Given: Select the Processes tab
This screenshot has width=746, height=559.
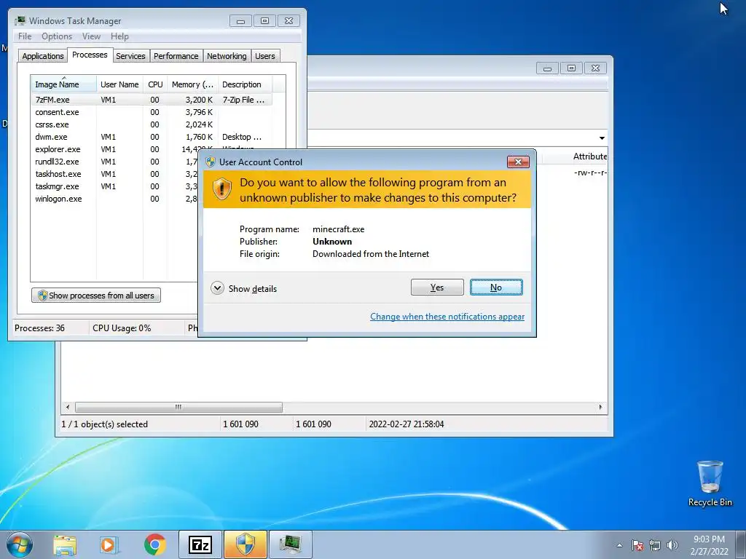Looking at the screenshot, I should click(90, 55).
